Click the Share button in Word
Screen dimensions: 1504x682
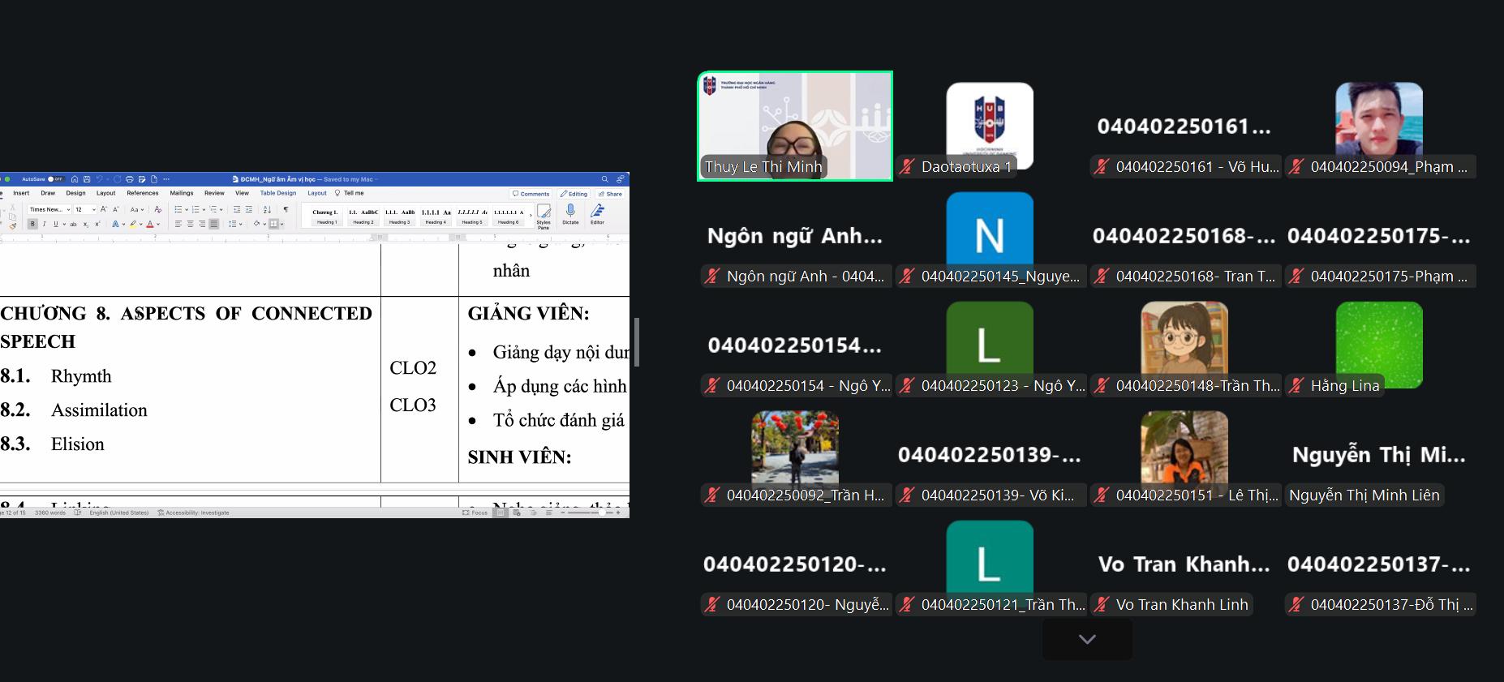[x=610, y=194]
